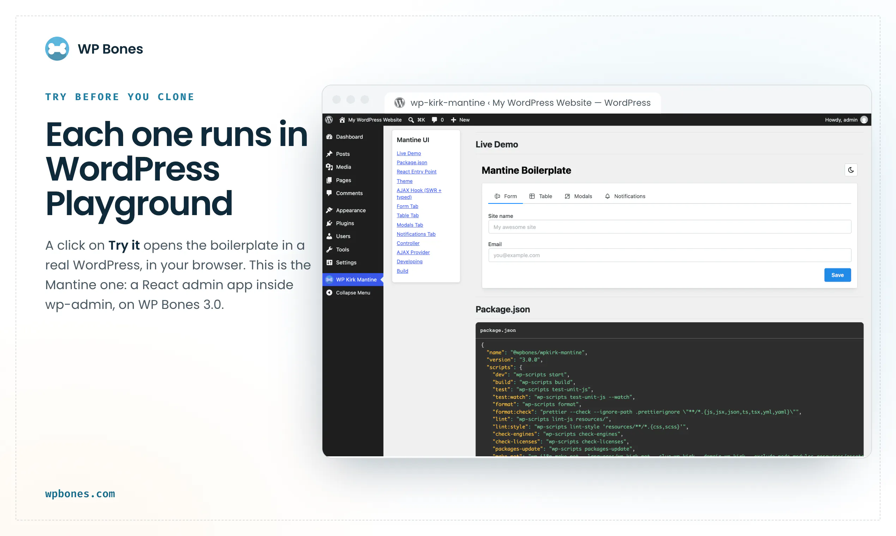Add New content from admin bar

pyautogui.click(x=460, y=120)
